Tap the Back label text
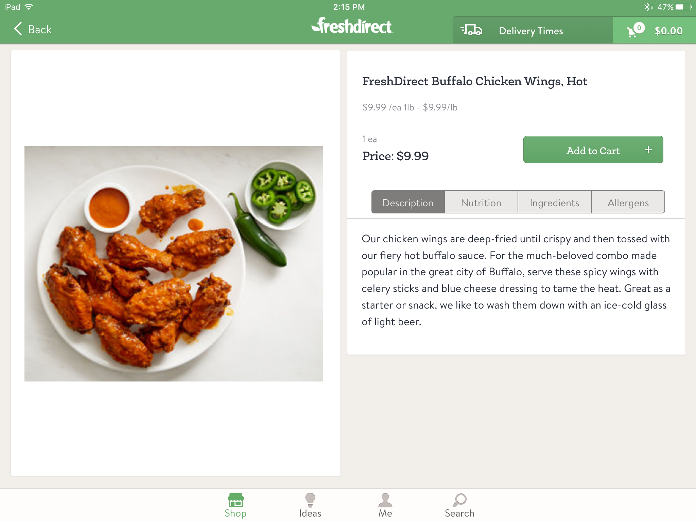Viewport: 696px width, 522px height. [x=40, y=30]
